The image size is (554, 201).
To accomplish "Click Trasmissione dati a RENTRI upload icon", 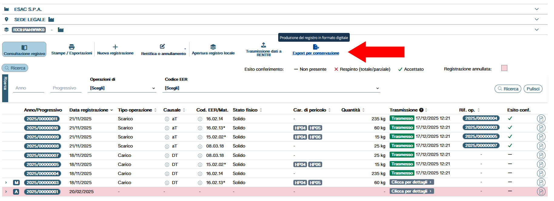I will pos(263,45).
